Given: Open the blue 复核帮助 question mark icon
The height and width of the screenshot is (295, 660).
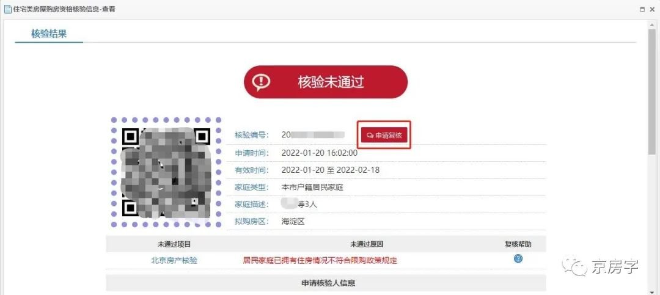Looking at the screenshot, I should coord(518,259).
